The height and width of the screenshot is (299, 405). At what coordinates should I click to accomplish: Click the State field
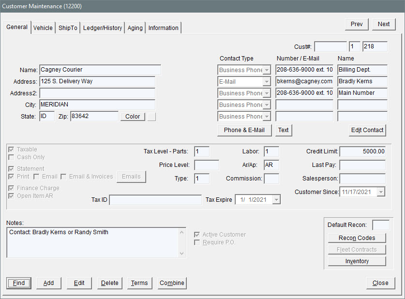(x=47, y=116)
